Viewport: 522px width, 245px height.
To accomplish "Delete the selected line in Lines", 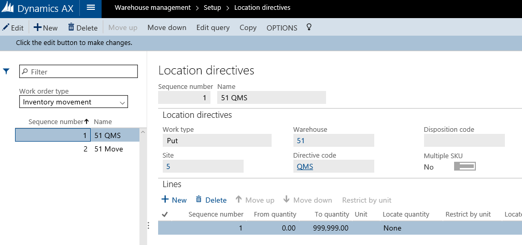I will point(211,200).
